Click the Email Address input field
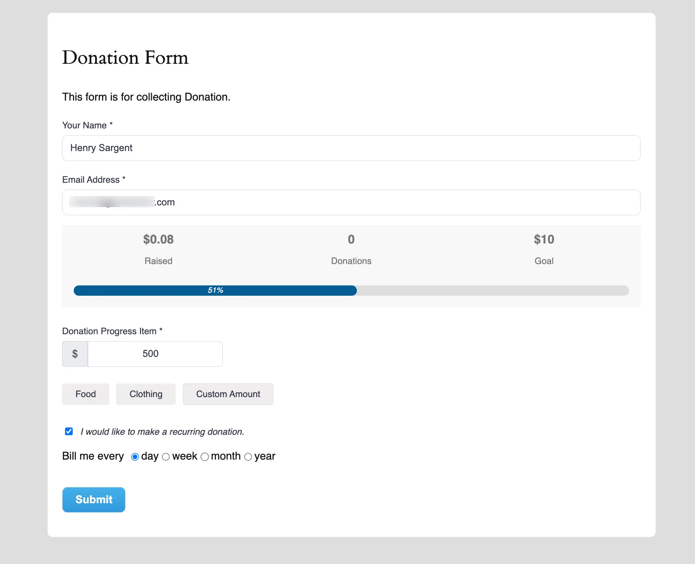Image resolution: width=695 pixels, height=564 pixels. click(x=350, y=202)
